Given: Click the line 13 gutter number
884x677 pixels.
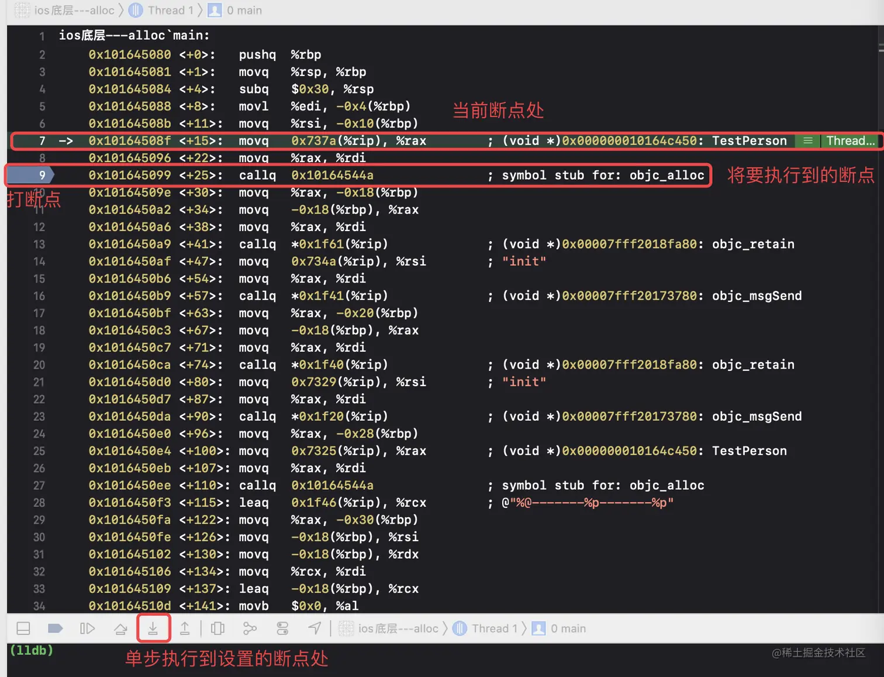Looking at the screenshot, I should click(39, 244).
